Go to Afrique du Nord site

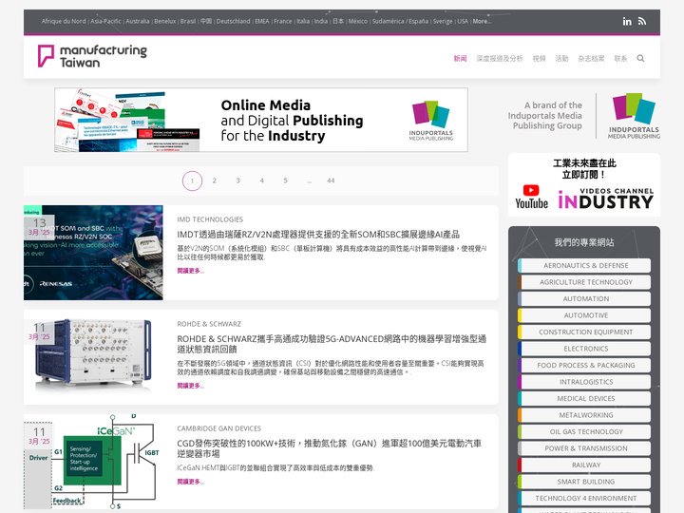click(64, 21)
